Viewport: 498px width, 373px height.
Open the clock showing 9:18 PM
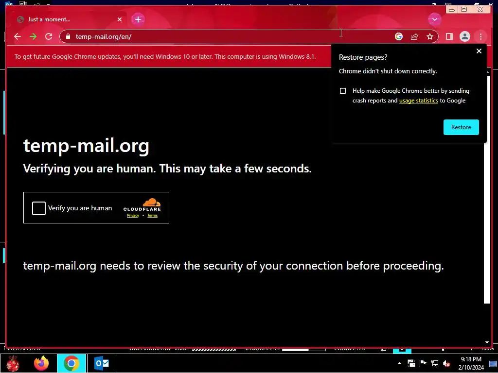(x=471, y=363)
